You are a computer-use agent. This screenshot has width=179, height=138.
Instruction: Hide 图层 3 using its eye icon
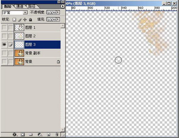(x=4, y=44)
